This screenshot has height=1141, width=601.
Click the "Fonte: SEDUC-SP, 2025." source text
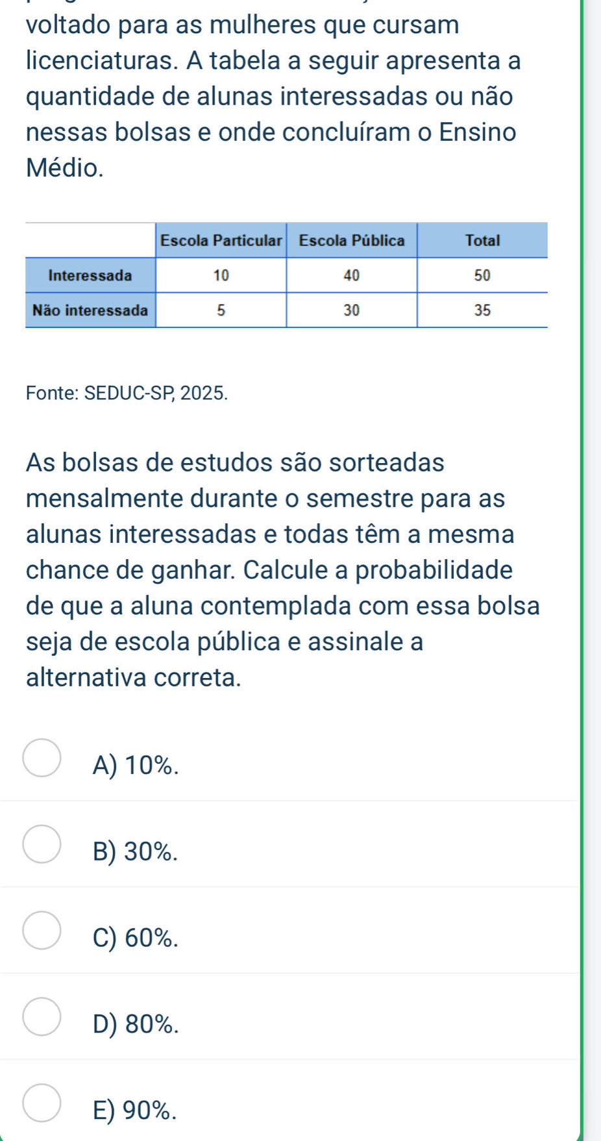(127, 393)
